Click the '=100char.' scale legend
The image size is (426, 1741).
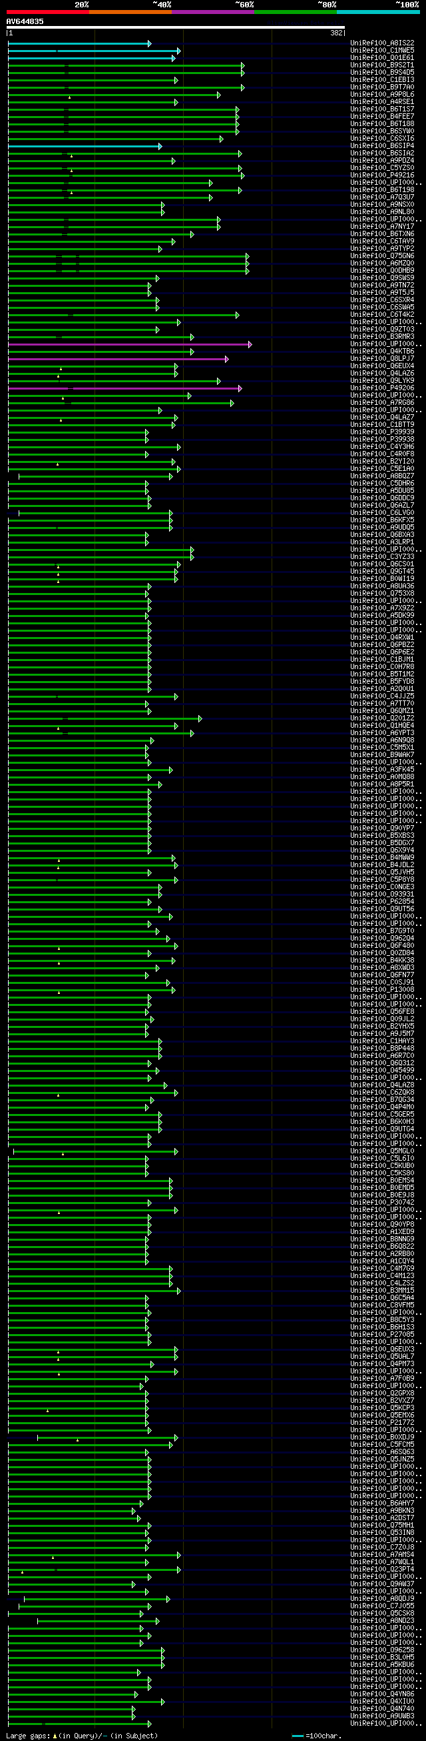click(x=317, y=1735)
